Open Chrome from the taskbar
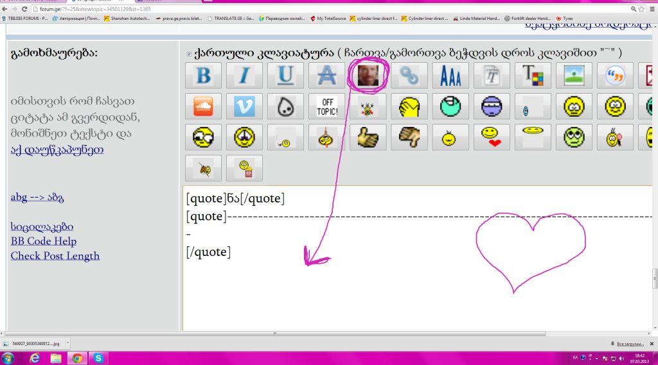 (x=77, y=359)
